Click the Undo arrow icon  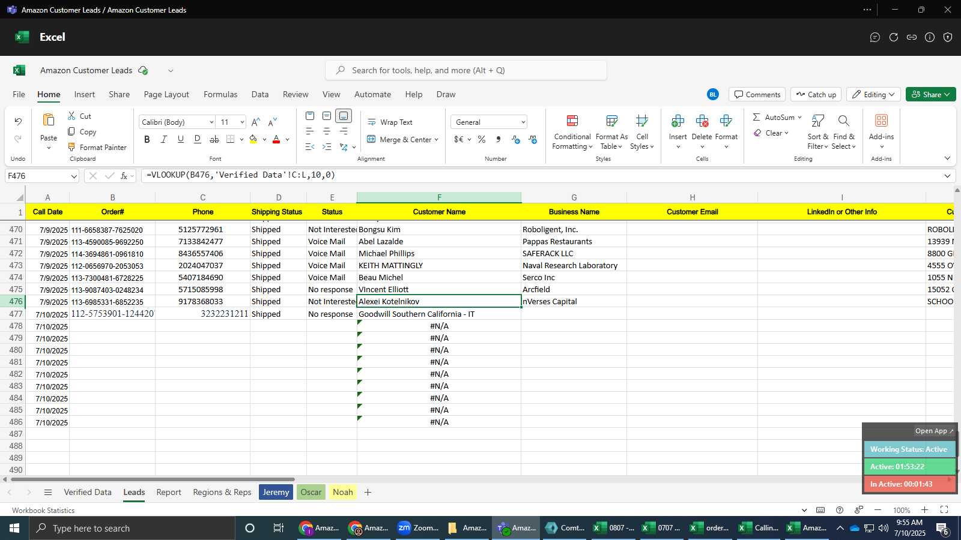(18, 122)
